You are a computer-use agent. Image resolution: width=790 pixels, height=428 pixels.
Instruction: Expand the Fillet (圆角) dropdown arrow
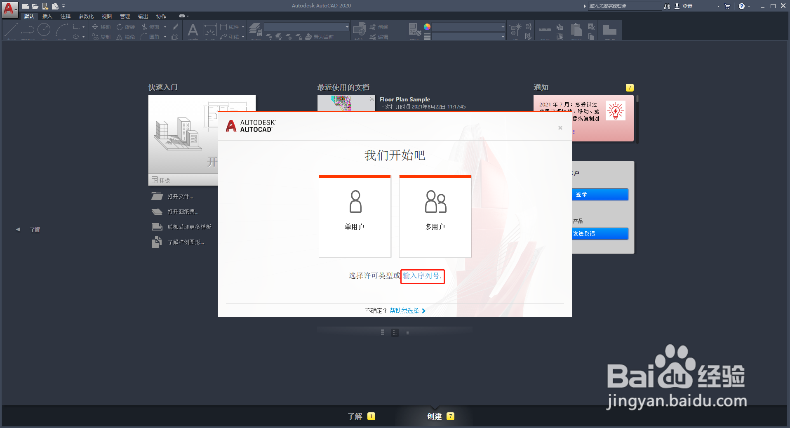pyautogui.click(x=165, y=37)
